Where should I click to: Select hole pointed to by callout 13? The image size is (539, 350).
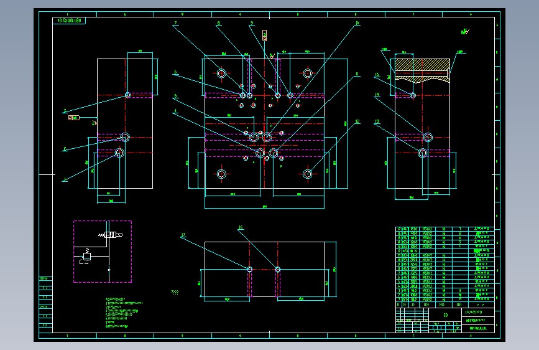pyautogui.click(x=423, y=153)
